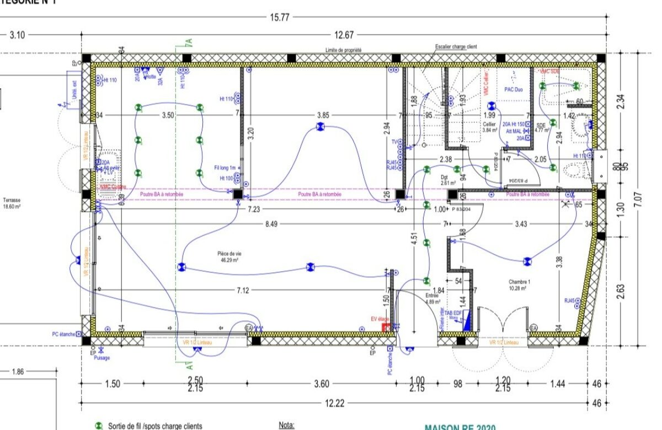Click the Hotte outlet symbol in kitchen
The image size is (662, 430).
coord(145,71)
